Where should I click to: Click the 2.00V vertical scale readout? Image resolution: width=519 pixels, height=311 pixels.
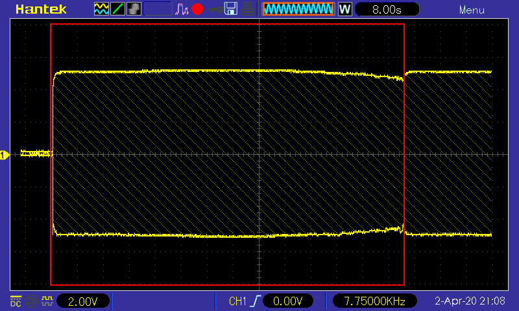click(83, 301)
